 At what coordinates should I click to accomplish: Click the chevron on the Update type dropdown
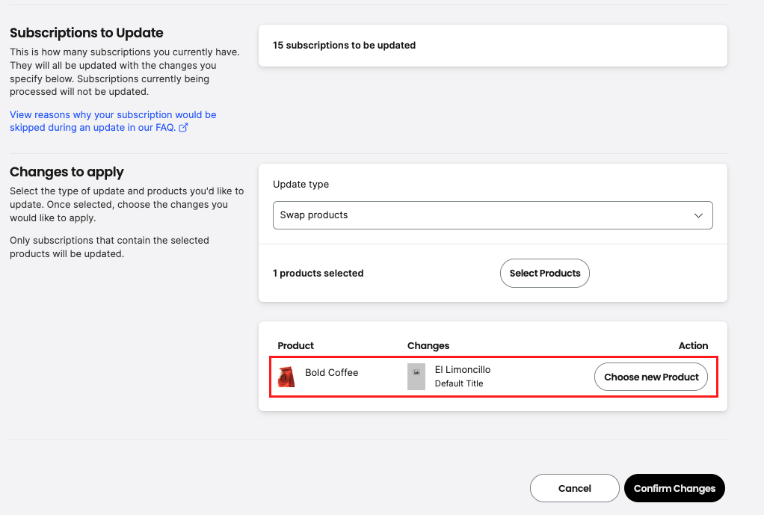pyautogui.click(x=699, y=215)
